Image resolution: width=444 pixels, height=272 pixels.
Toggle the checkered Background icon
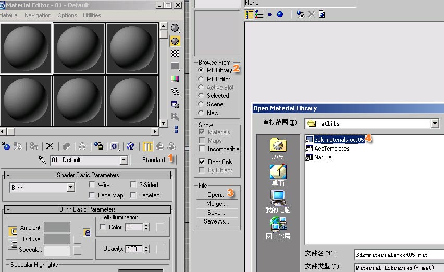click(x=175, y=53)
